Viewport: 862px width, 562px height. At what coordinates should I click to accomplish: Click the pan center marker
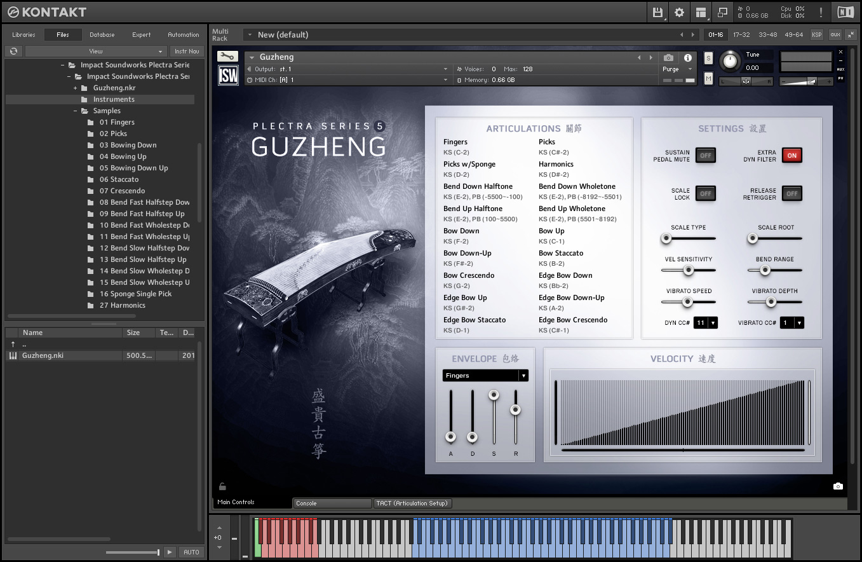tap(746, 81)
